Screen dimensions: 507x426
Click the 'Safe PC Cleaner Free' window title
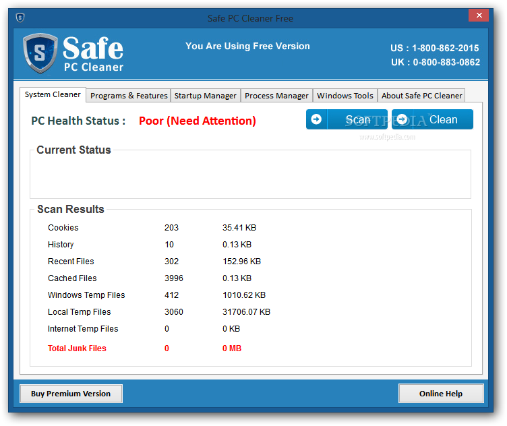click(250, 18)
